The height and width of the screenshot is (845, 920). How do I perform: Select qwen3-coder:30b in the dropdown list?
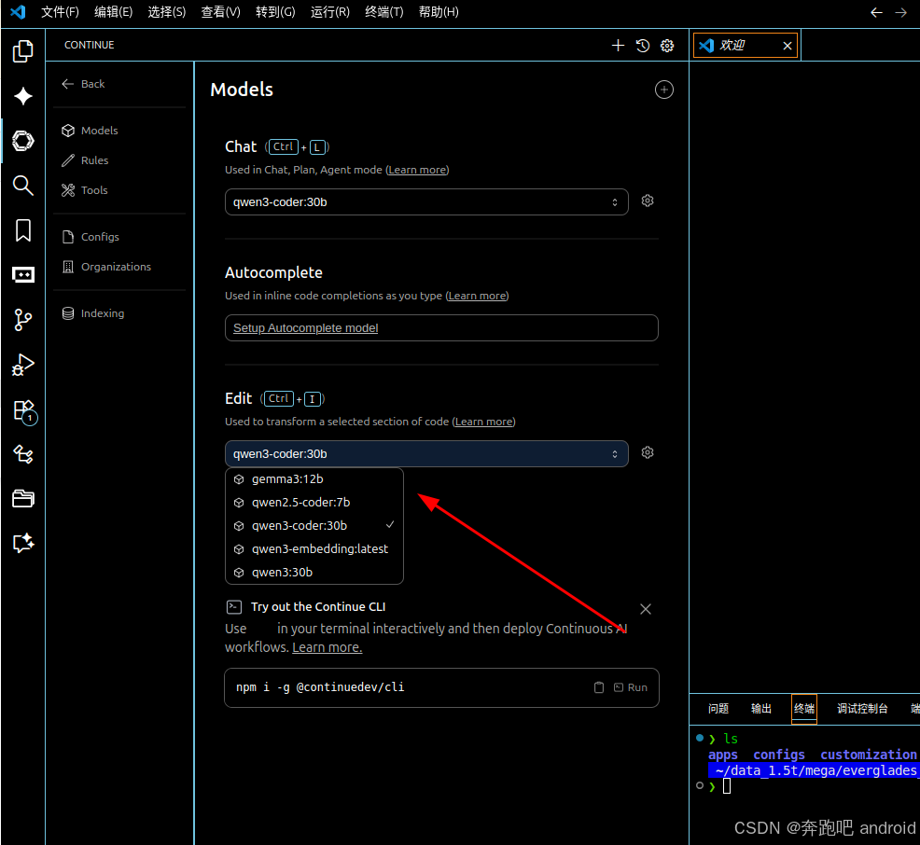pos(314,526)
